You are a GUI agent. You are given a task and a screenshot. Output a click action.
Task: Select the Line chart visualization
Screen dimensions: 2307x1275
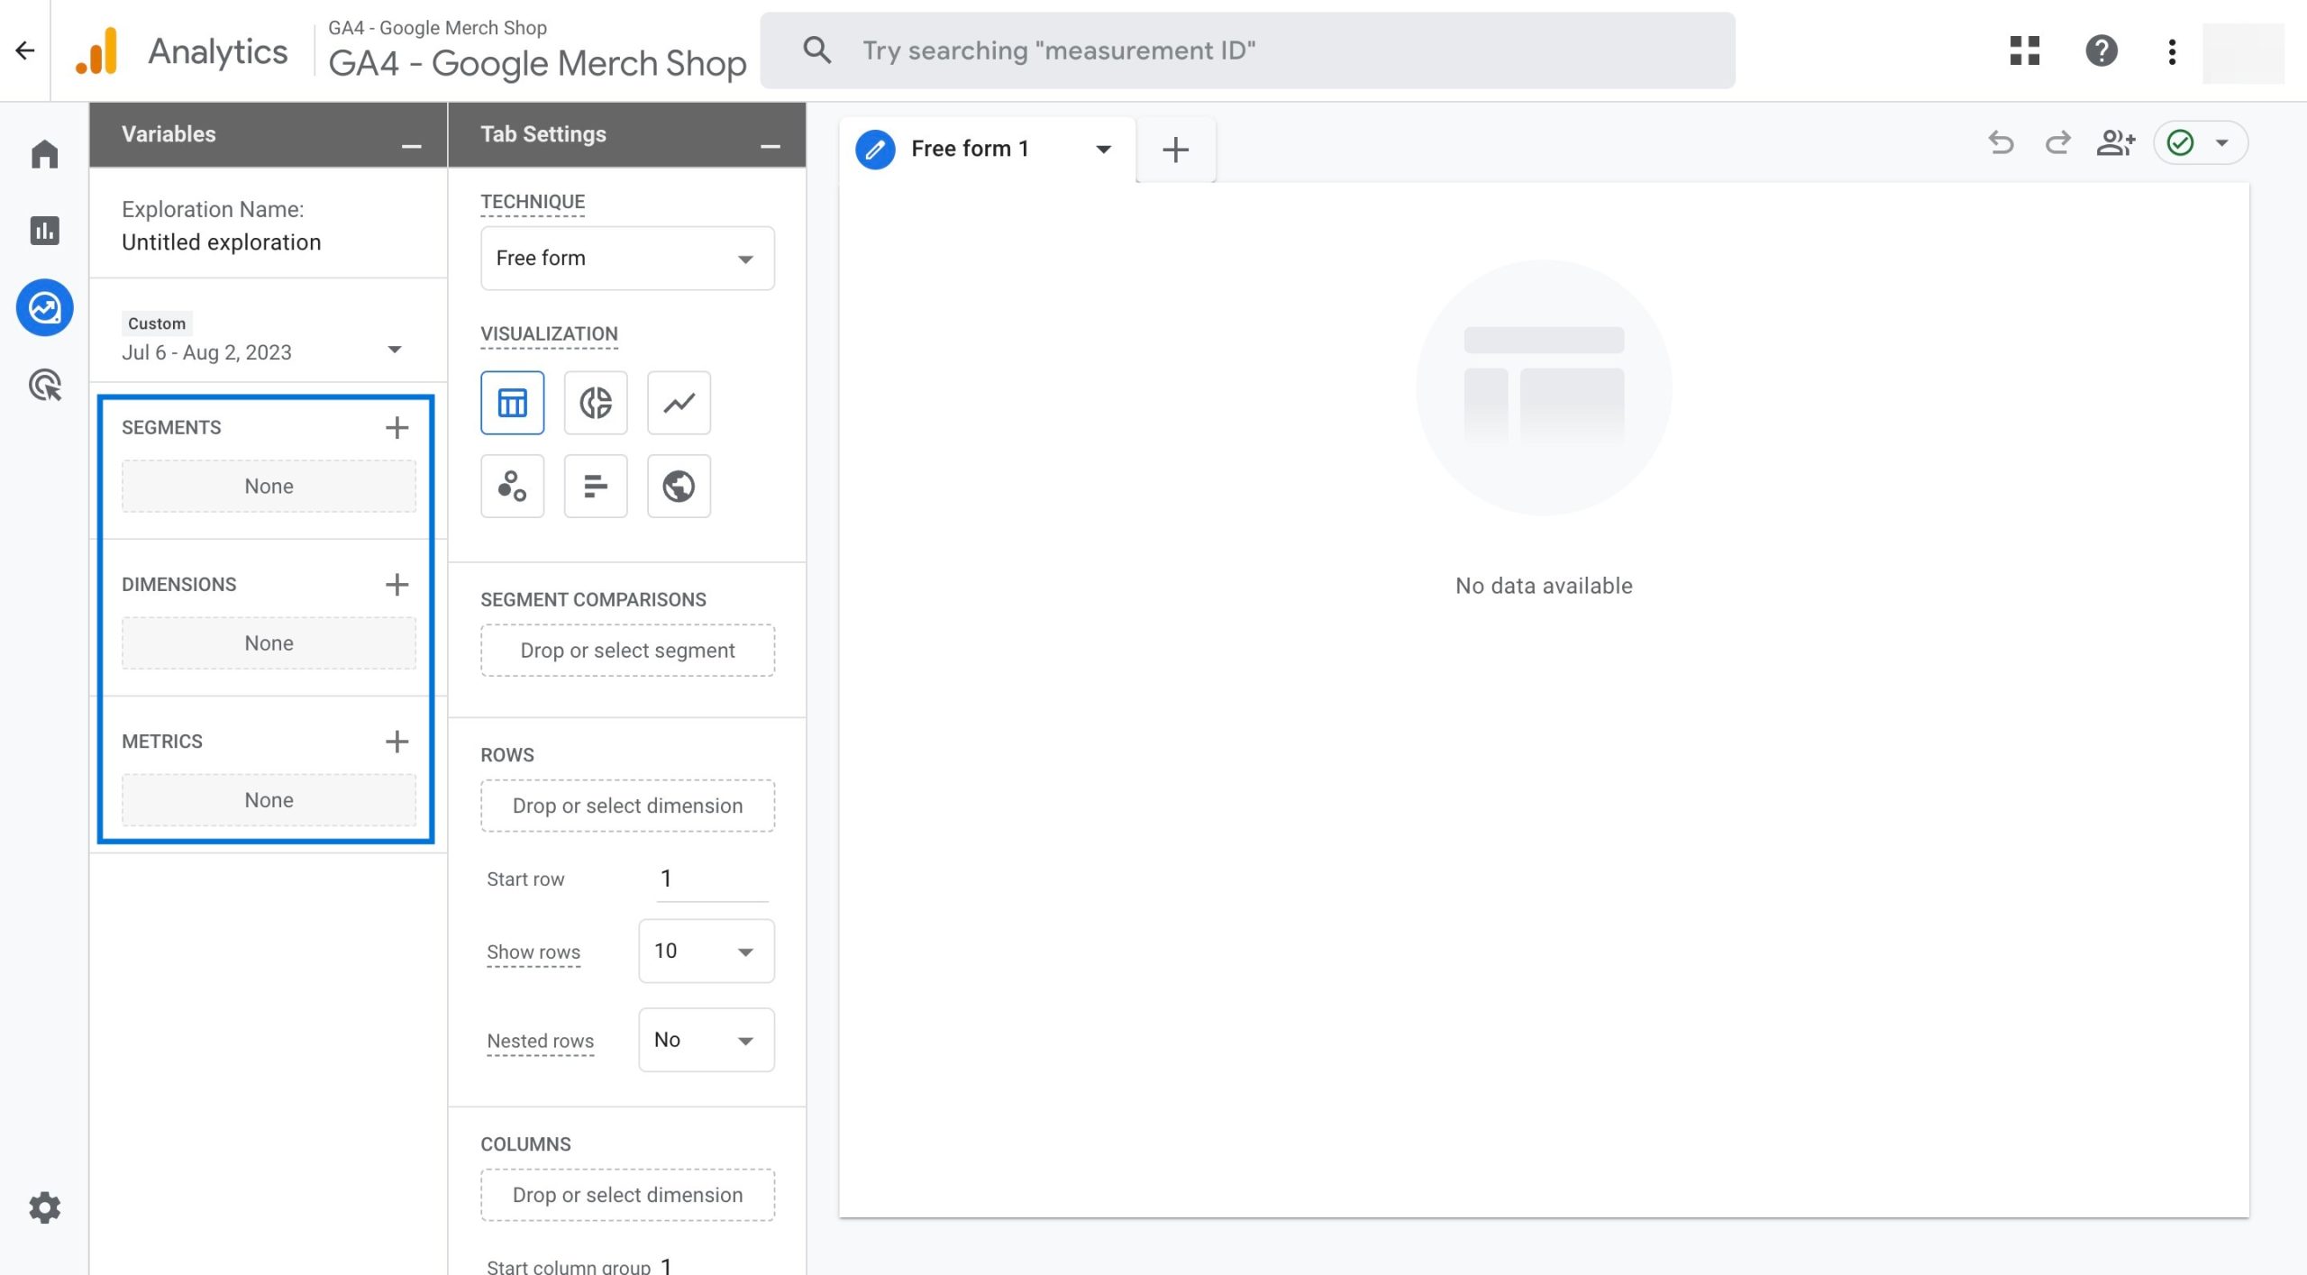[x=679, y=403]
